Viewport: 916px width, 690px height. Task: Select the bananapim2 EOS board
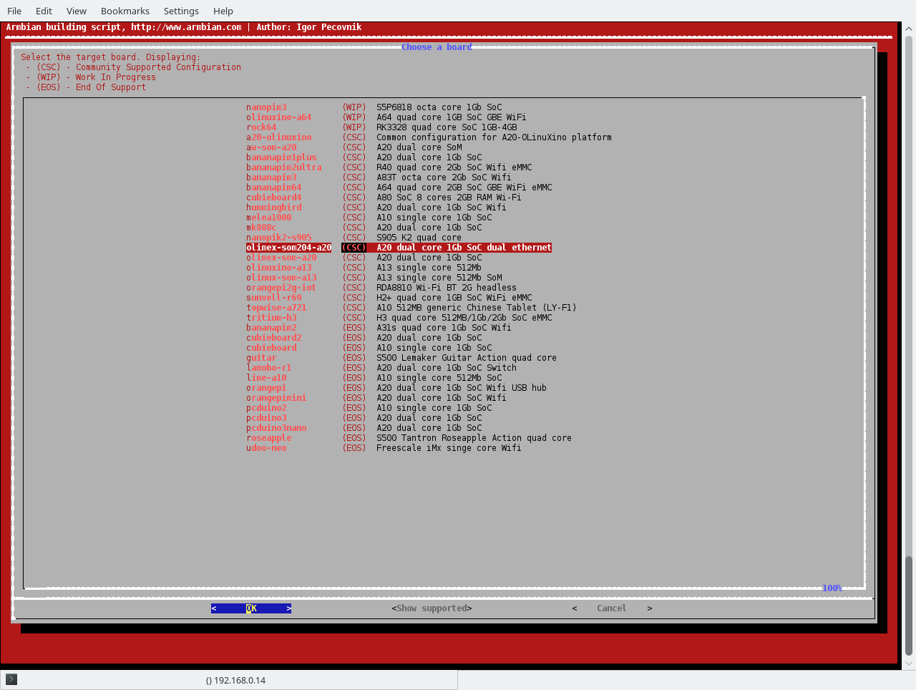coord(379,328)
